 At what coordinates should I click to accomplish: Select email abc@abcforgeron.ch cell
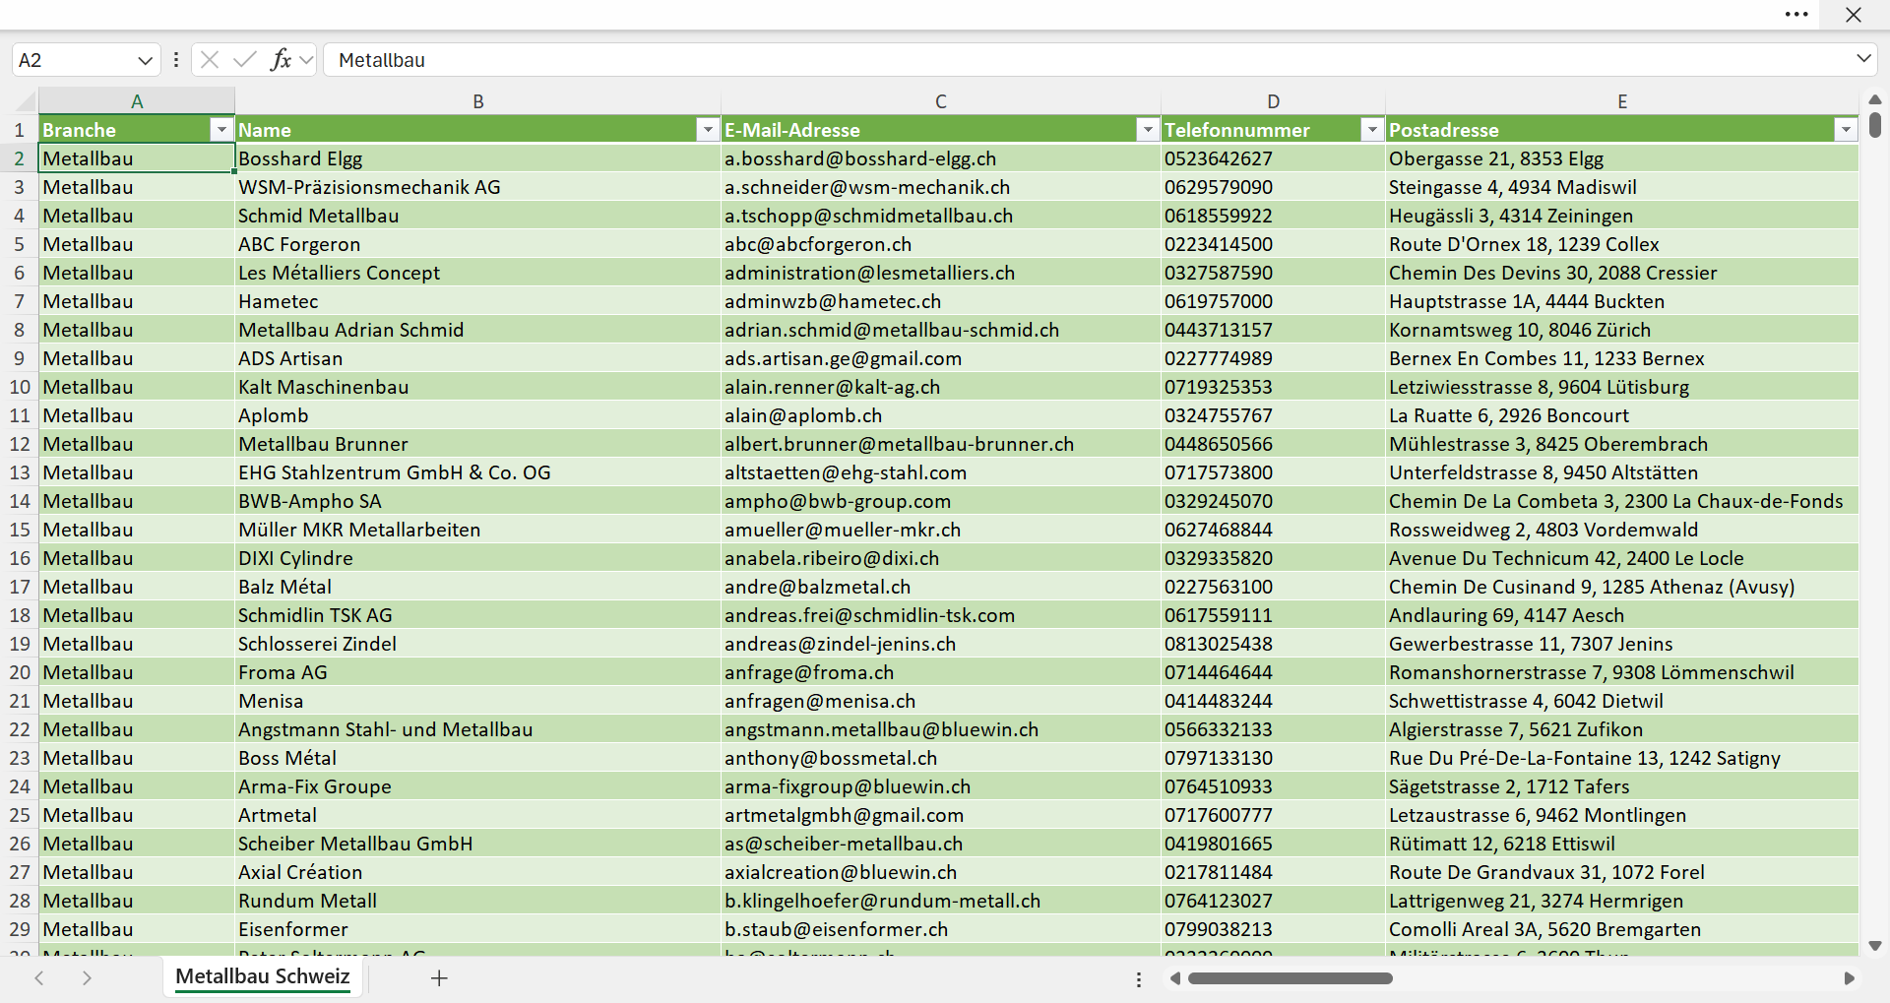click(941, 244)
